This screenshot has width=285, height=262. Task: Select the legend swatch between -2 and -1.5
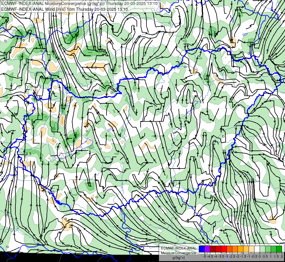(x=240, y=249)
